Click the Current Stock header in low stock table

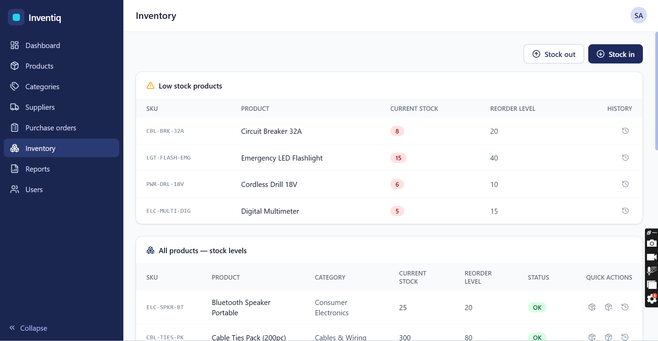click(414, 108)
